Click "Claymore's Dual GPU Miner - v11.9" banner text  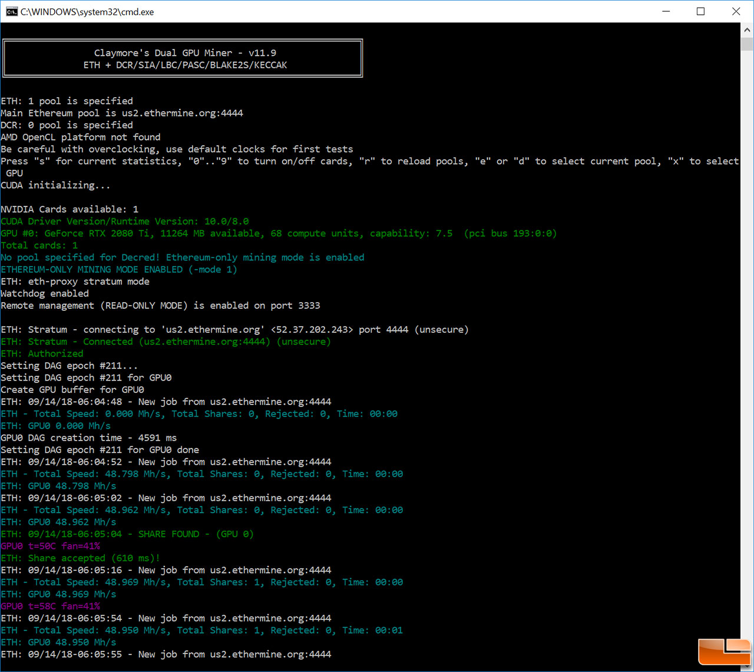coord(185,53)
